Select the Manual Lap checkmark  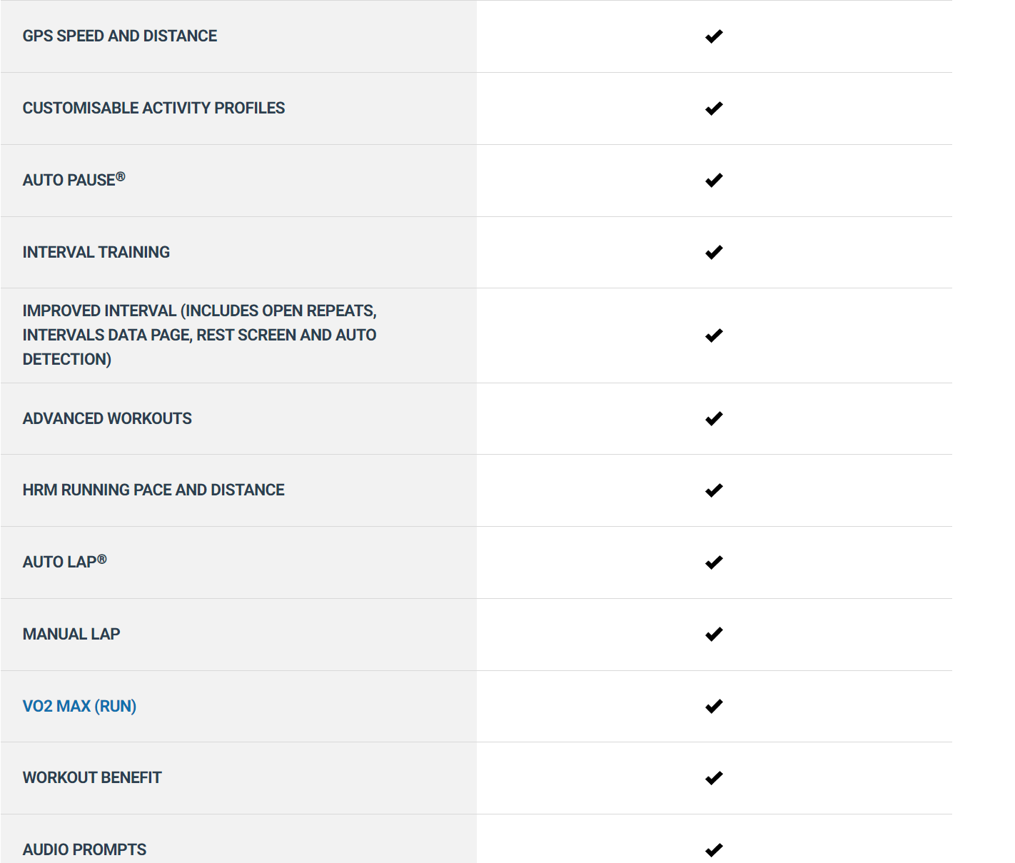coord(714,635)
